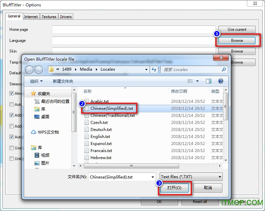Open the recent locations dropdown near nav arrows

(x=46, y=70)
